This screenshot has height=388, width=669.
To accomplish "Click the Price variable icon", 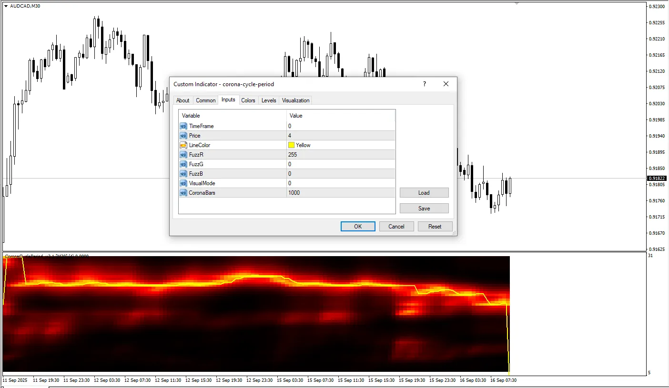I will [183, 136].
